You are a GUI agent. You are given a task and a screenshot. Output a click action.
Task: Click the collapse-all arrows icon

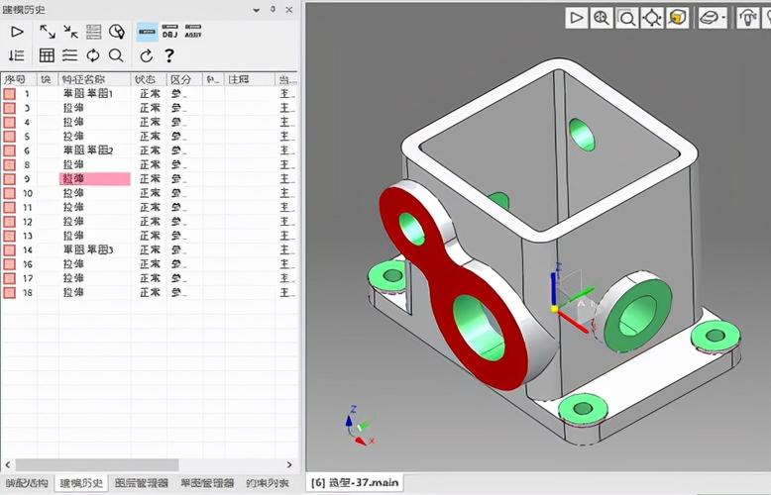pos(70,32)
